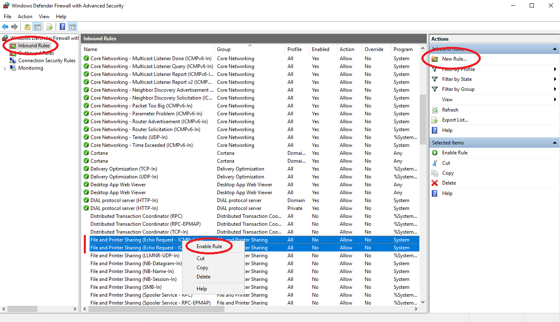Click the Monitoring node icon
This screenshot has height=322, width=560.
click(13, 68)
